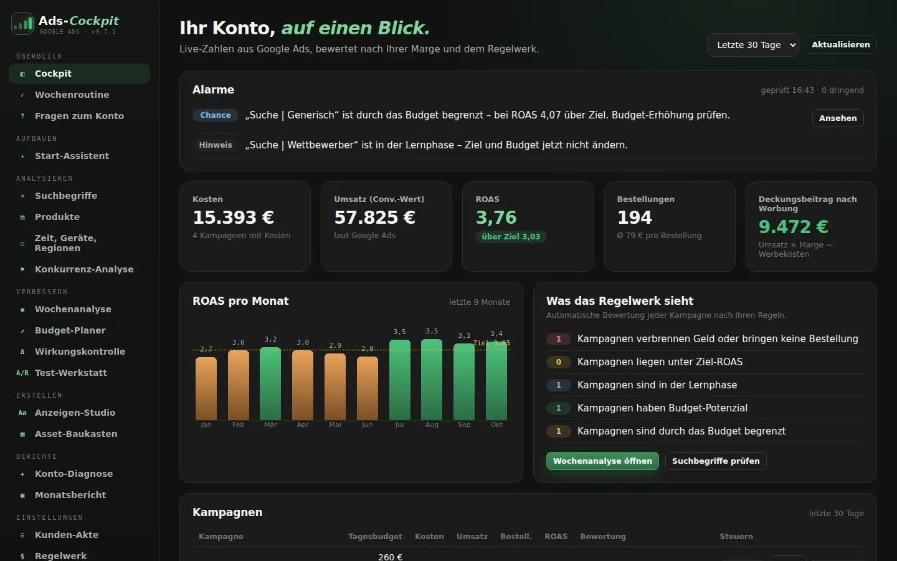Click the icon beside Asset-Baukasten
The width and height of the screenshot is (897, 561).
[x=22, y=434]
